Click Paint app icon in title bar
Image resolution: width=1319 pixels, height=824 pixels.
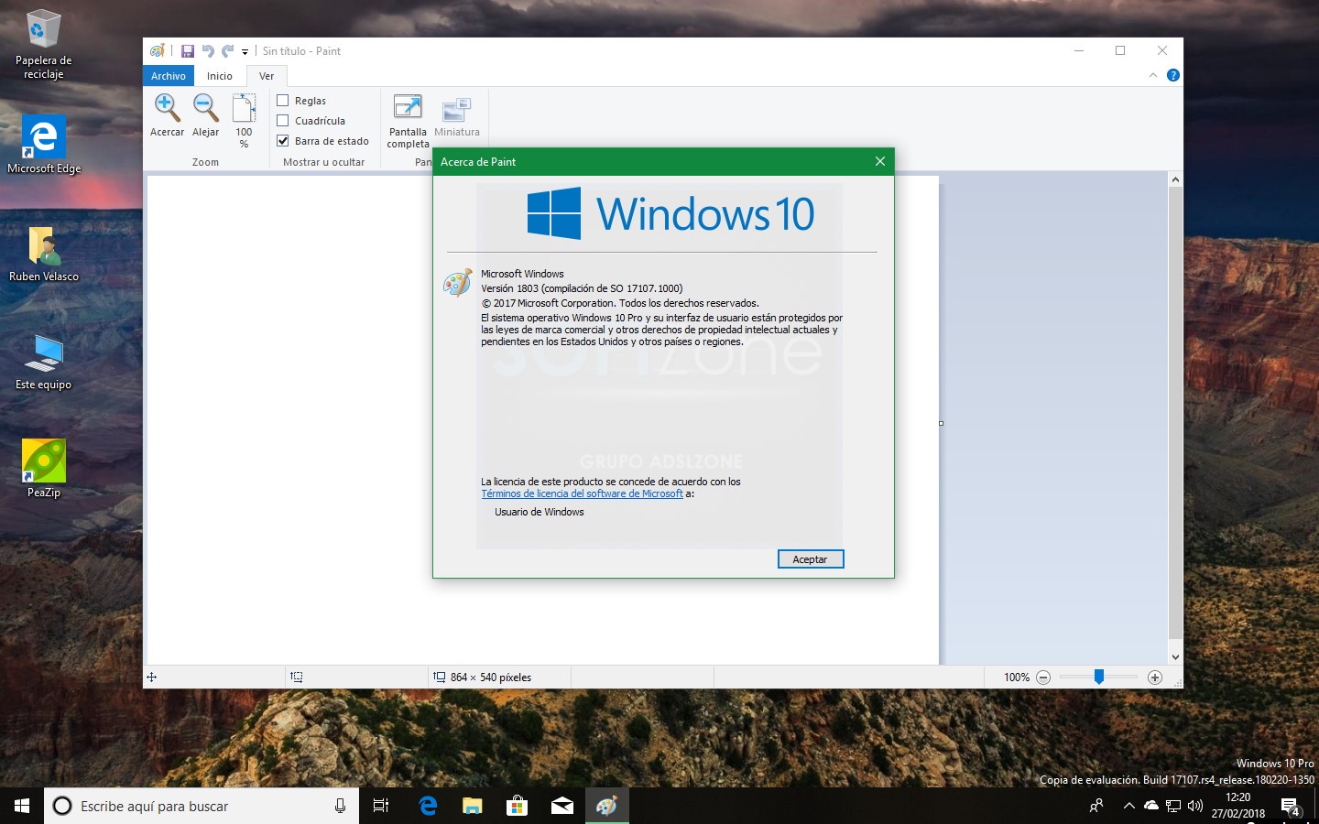[x=158, y=51]
